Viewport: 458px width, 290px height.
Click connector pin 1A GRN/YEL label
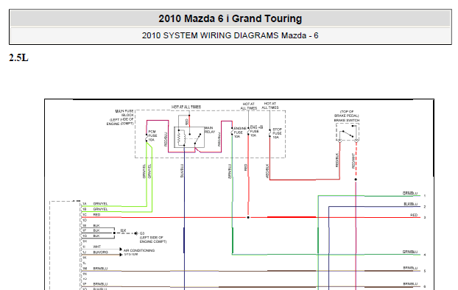(95, 204)
